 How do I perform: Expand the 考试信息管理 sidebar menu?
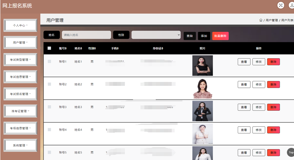[20, 77]
